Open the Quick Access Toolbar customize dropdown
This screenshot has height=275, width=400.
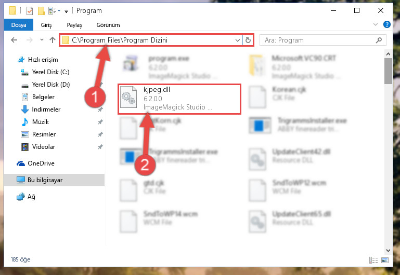pyautogui.click(x=67, y=11)
